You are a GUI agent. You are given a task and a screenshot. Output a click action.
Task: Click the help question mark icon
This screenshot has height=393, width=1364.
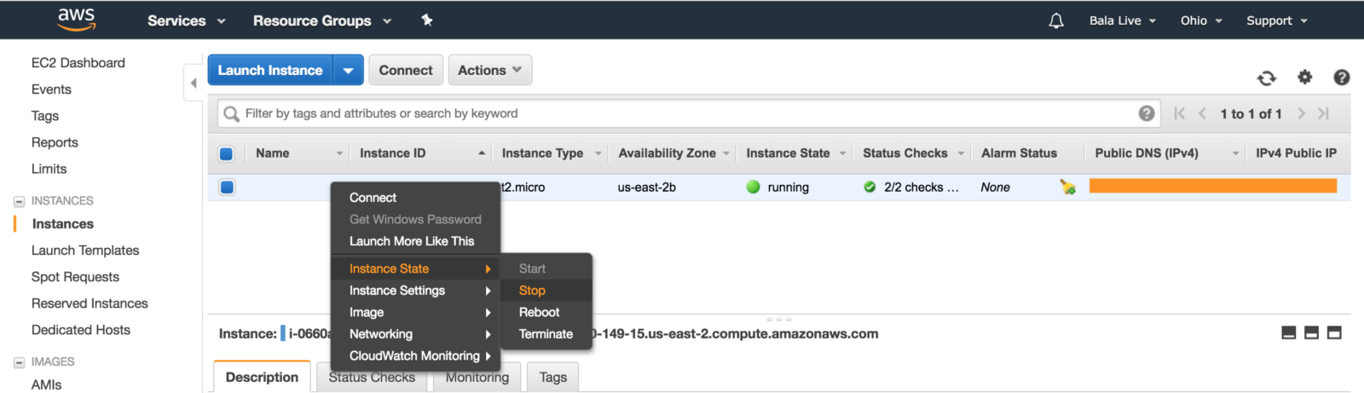[x=1341, y=78]
